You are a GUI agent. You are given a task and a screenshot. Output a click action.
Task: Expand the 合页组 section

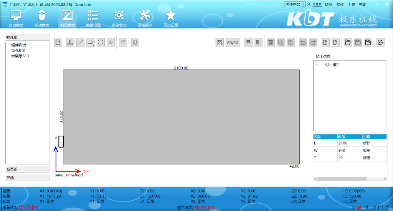[28, 169]
